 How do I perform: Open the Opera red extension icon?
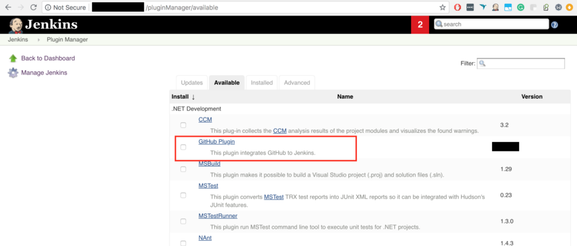[x=457, y=7]
